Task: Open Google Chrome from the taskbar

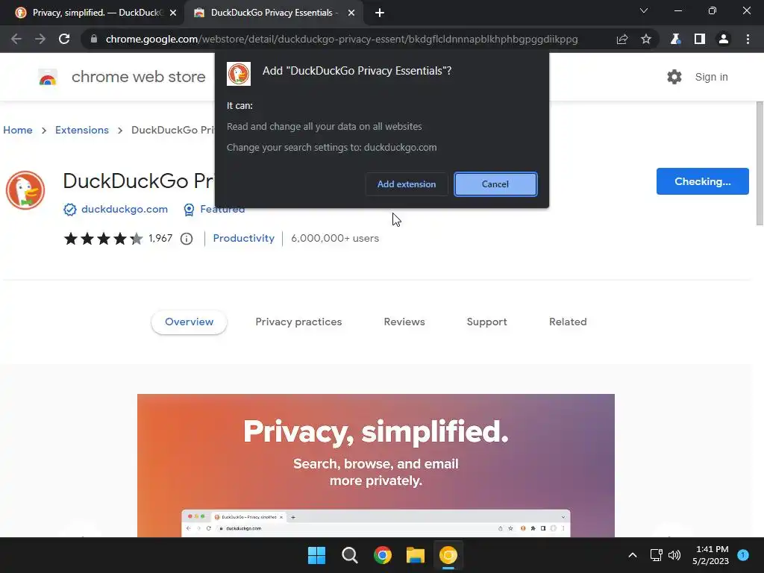Action: pyautogui.click(x=383, y=555)
